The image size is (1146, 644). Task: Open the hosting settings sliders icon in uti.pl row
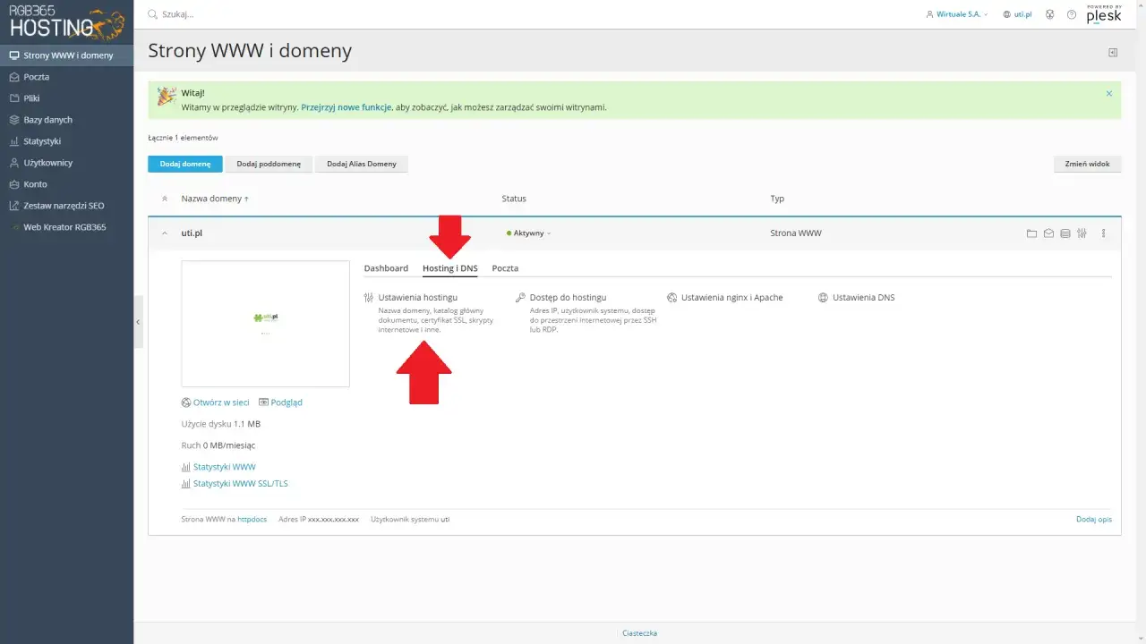click(1082, 233)
